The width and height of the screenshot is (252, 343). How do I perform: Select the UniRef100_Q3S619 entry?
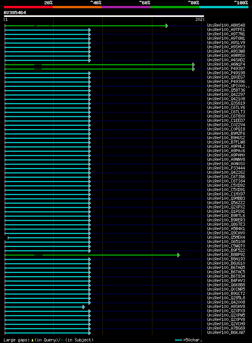[x=226, y=103]
